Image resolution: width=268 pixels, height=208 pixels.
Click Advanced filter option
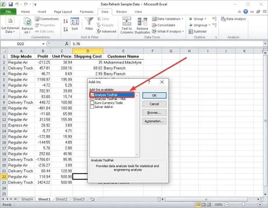point(106,31)
